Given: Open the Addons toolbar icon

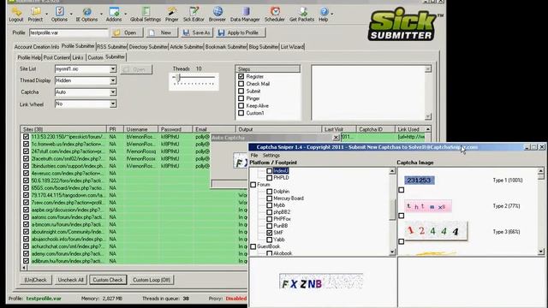Looking at the screenshot, I should [114, 15].
